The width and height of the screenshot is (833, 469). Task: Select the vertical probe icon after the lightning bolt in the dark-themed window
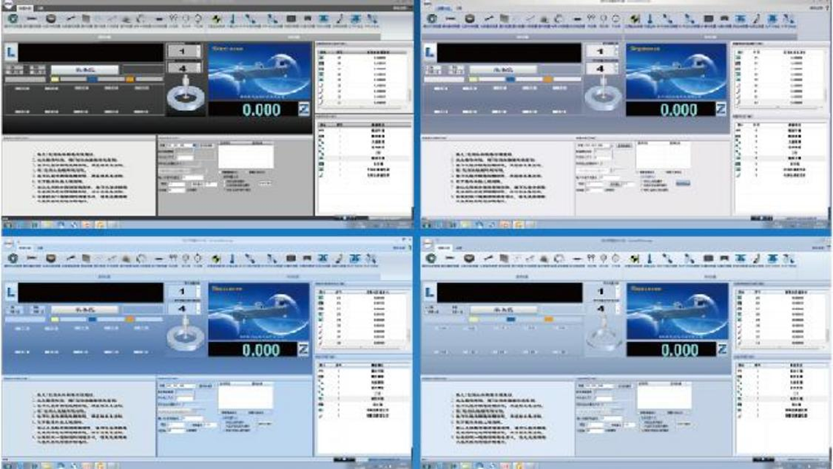point(232,19)
